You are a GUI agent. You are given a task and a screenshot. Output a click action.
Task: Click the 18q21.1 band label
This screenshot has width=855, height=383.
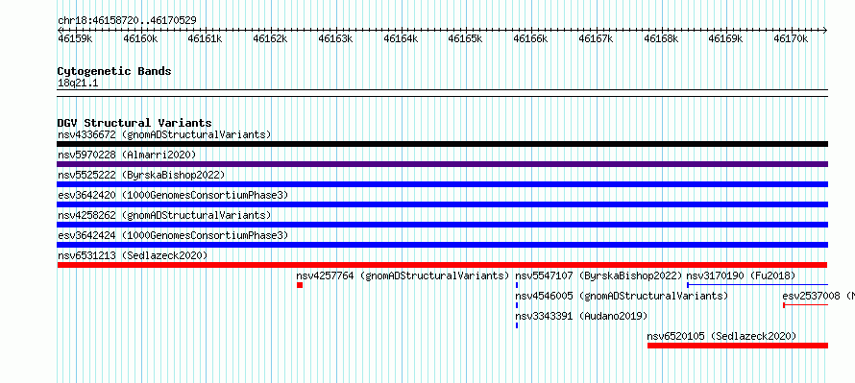coord(78,84)
